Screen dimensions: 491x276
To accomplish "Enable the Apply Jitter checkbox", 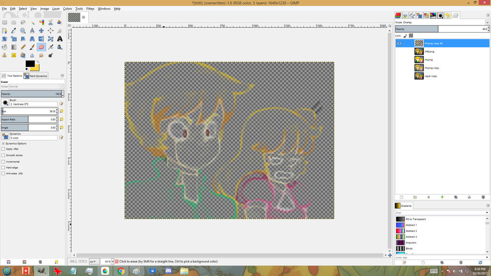I will tap(4, 149).
